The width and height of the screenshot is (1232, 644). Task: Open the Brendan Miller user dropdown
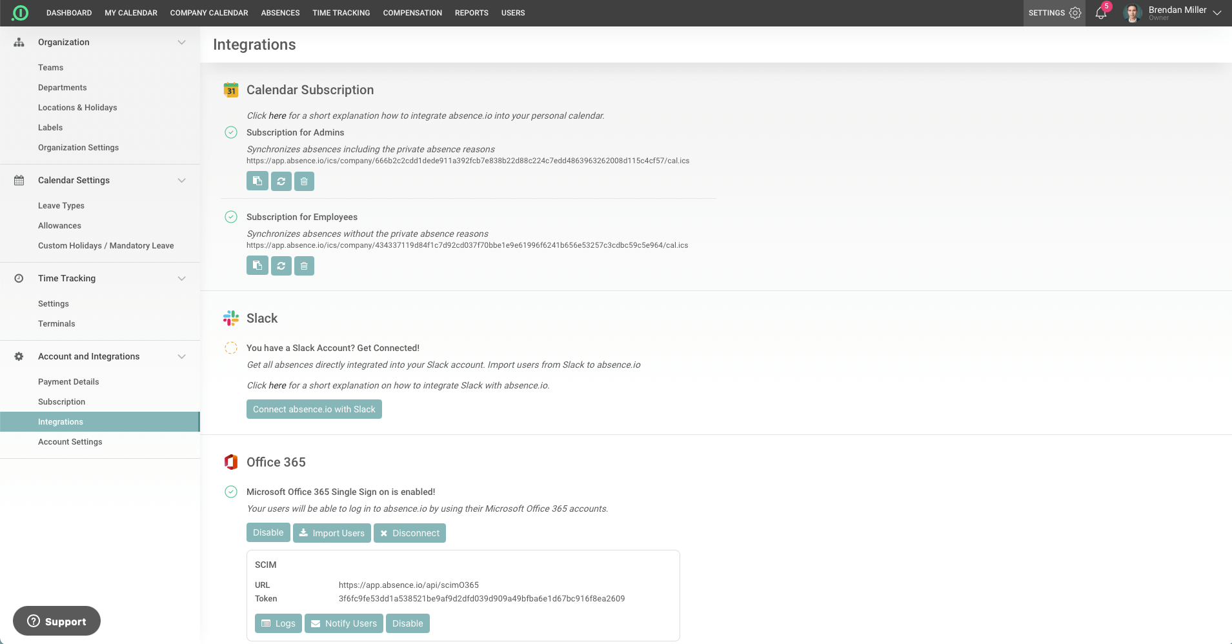1217,13
